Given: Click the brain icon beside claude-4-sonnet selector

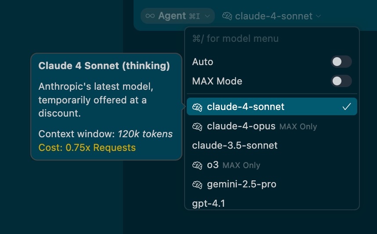Looking at the screenshot, I should [227, 16].
